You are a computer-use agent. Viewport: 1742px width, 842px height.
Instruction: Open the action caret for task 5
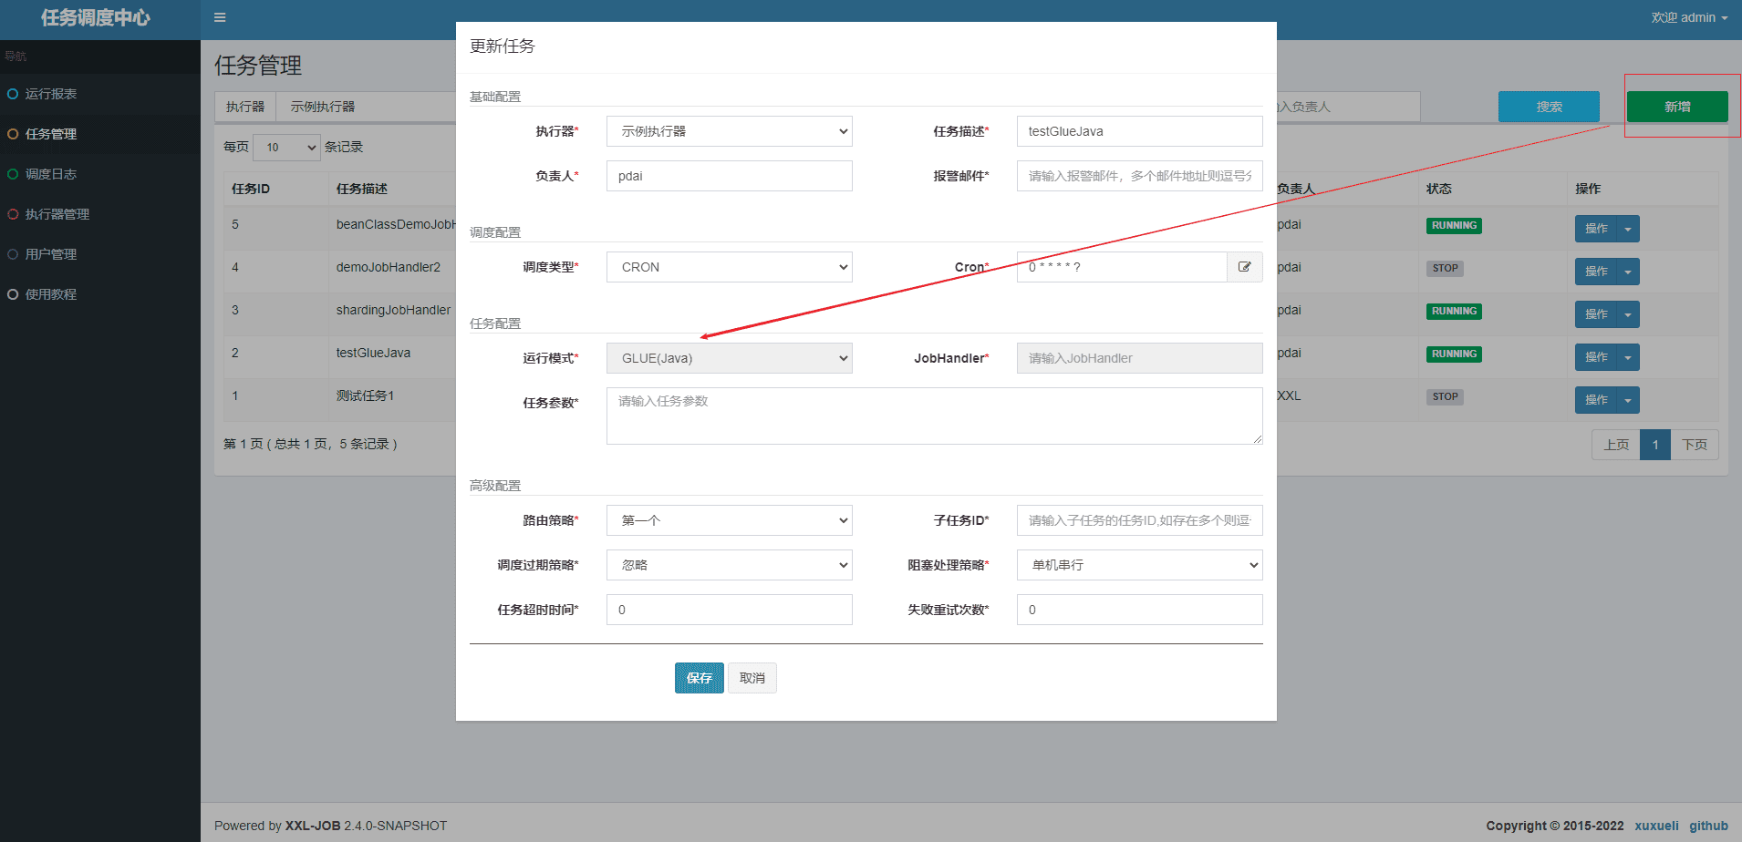(x=1627, y=229)
